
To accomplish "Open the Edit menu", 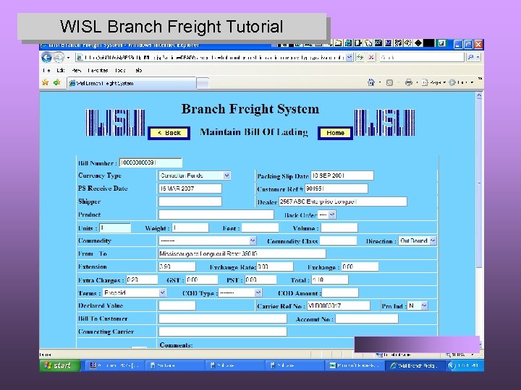I will [x=61, y=70].
